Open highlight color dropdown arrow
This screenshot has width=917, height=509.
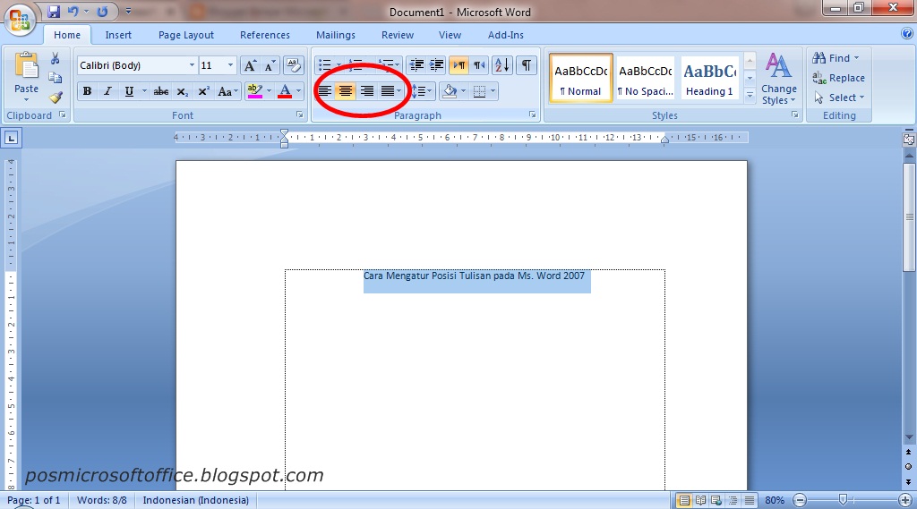click(x=269, y=91)
